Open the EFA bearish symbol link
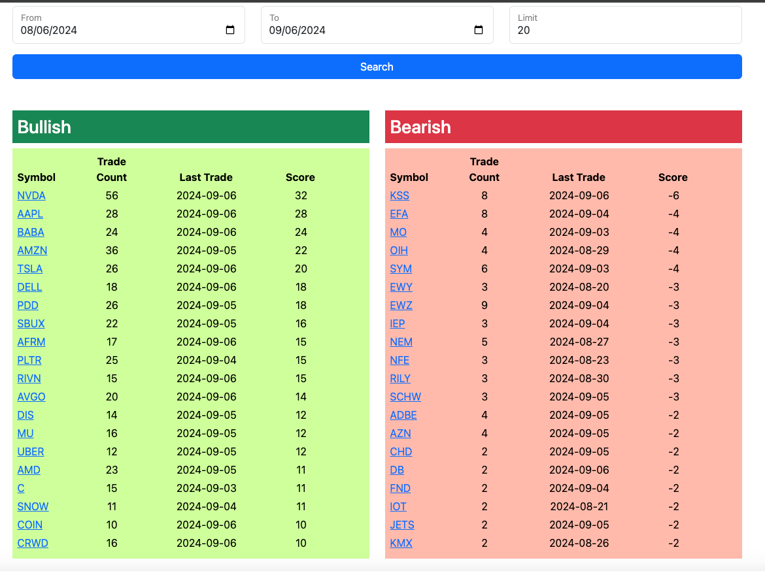 [399, 214]
